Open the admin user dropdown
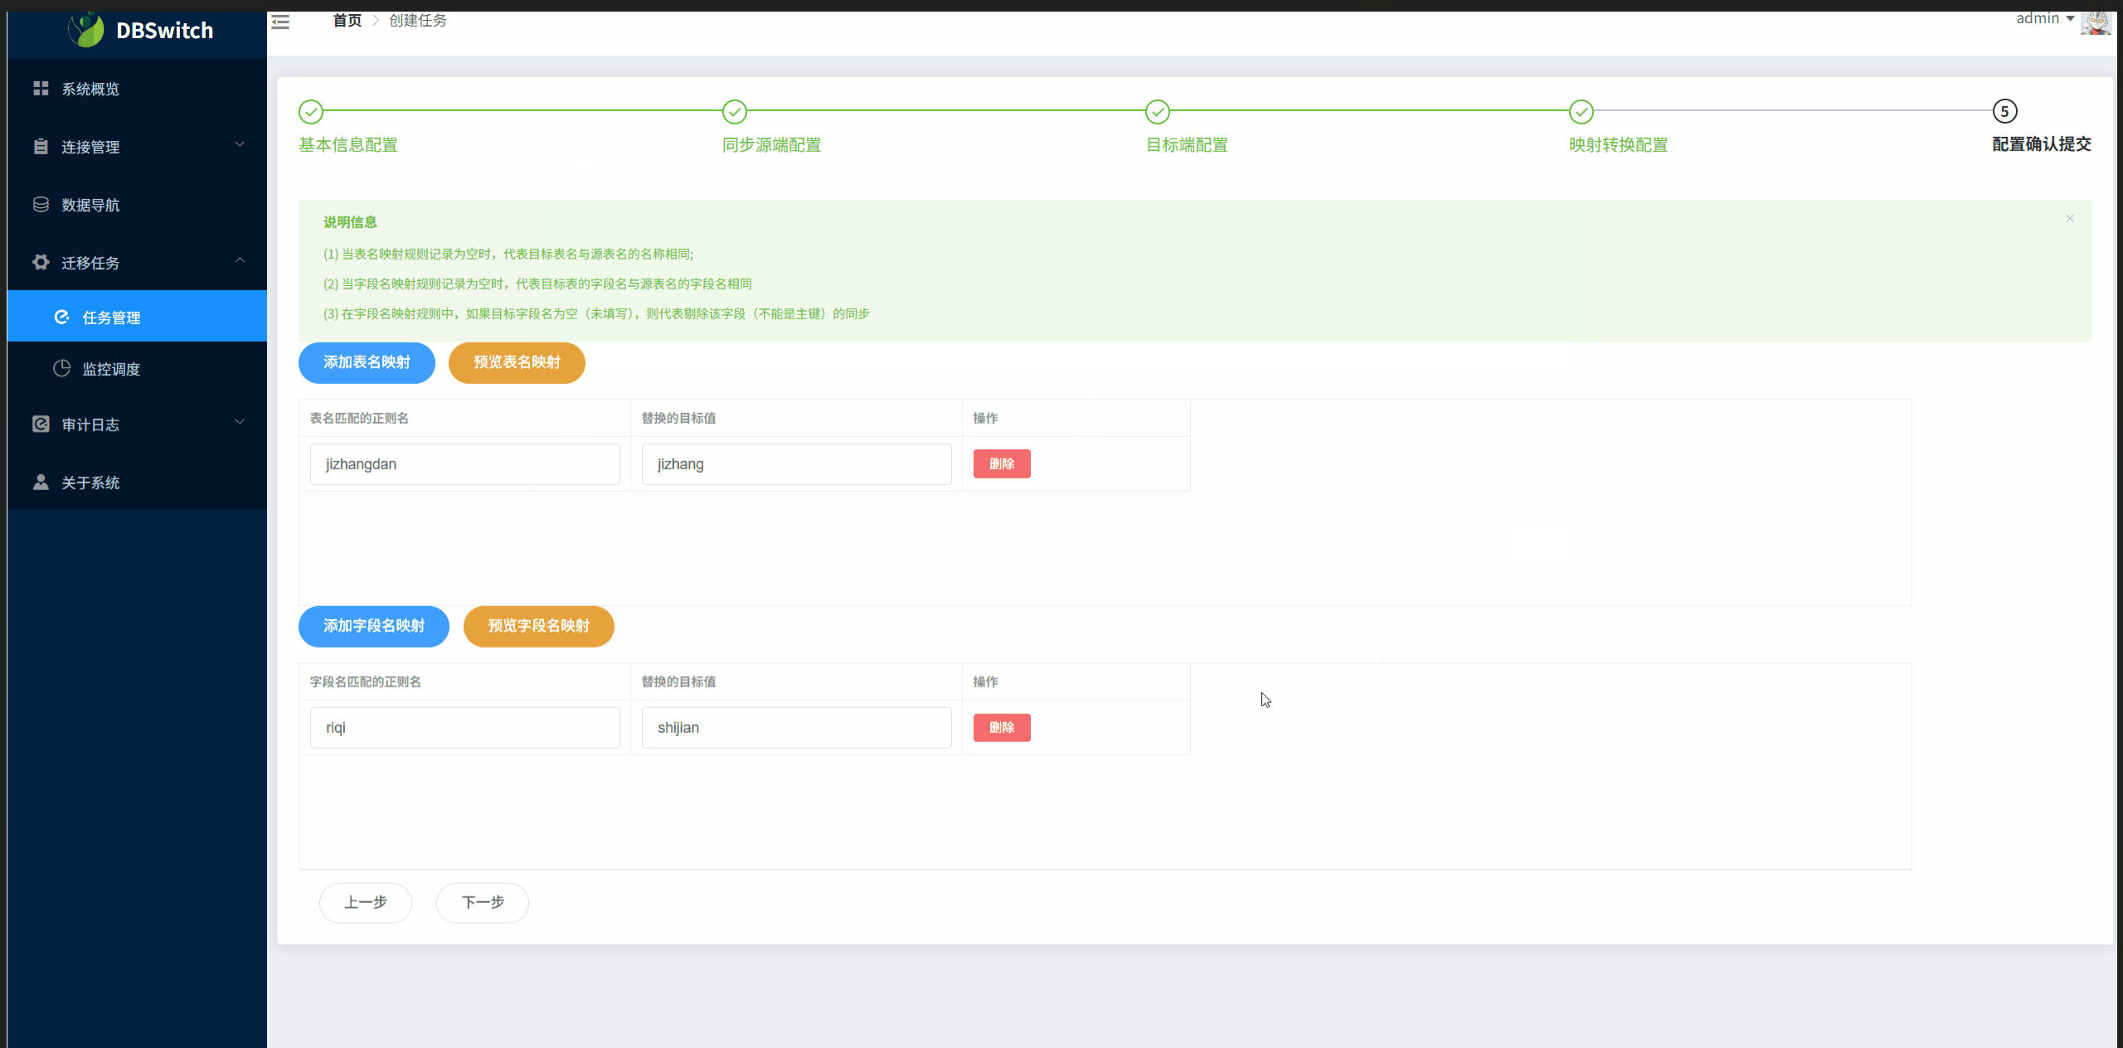 point(2045,19)
